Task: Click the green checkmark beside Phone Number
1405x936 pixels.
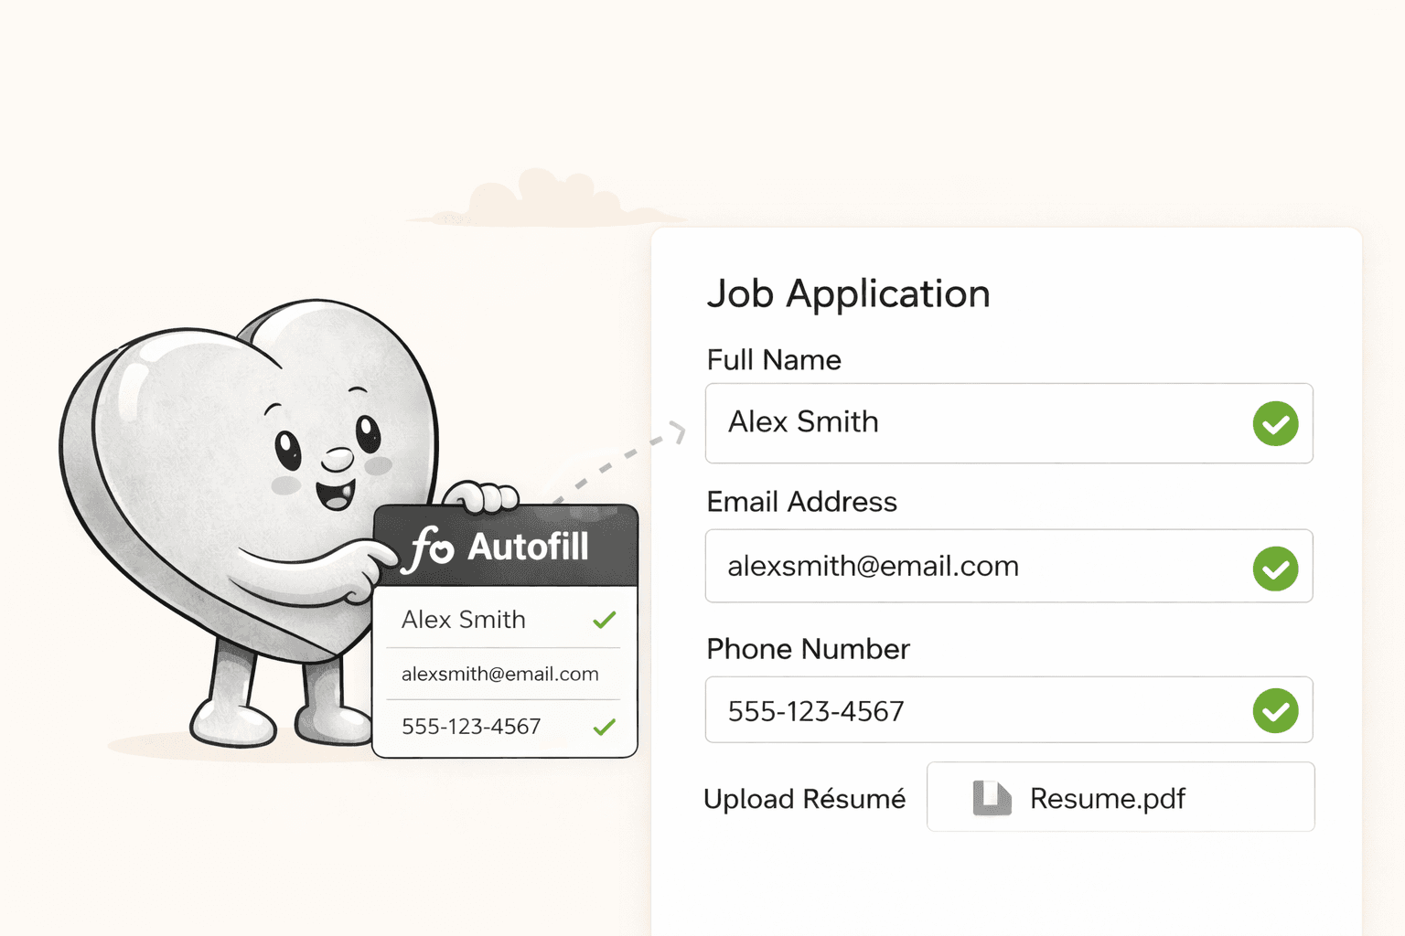Action: coord(1276,710)
